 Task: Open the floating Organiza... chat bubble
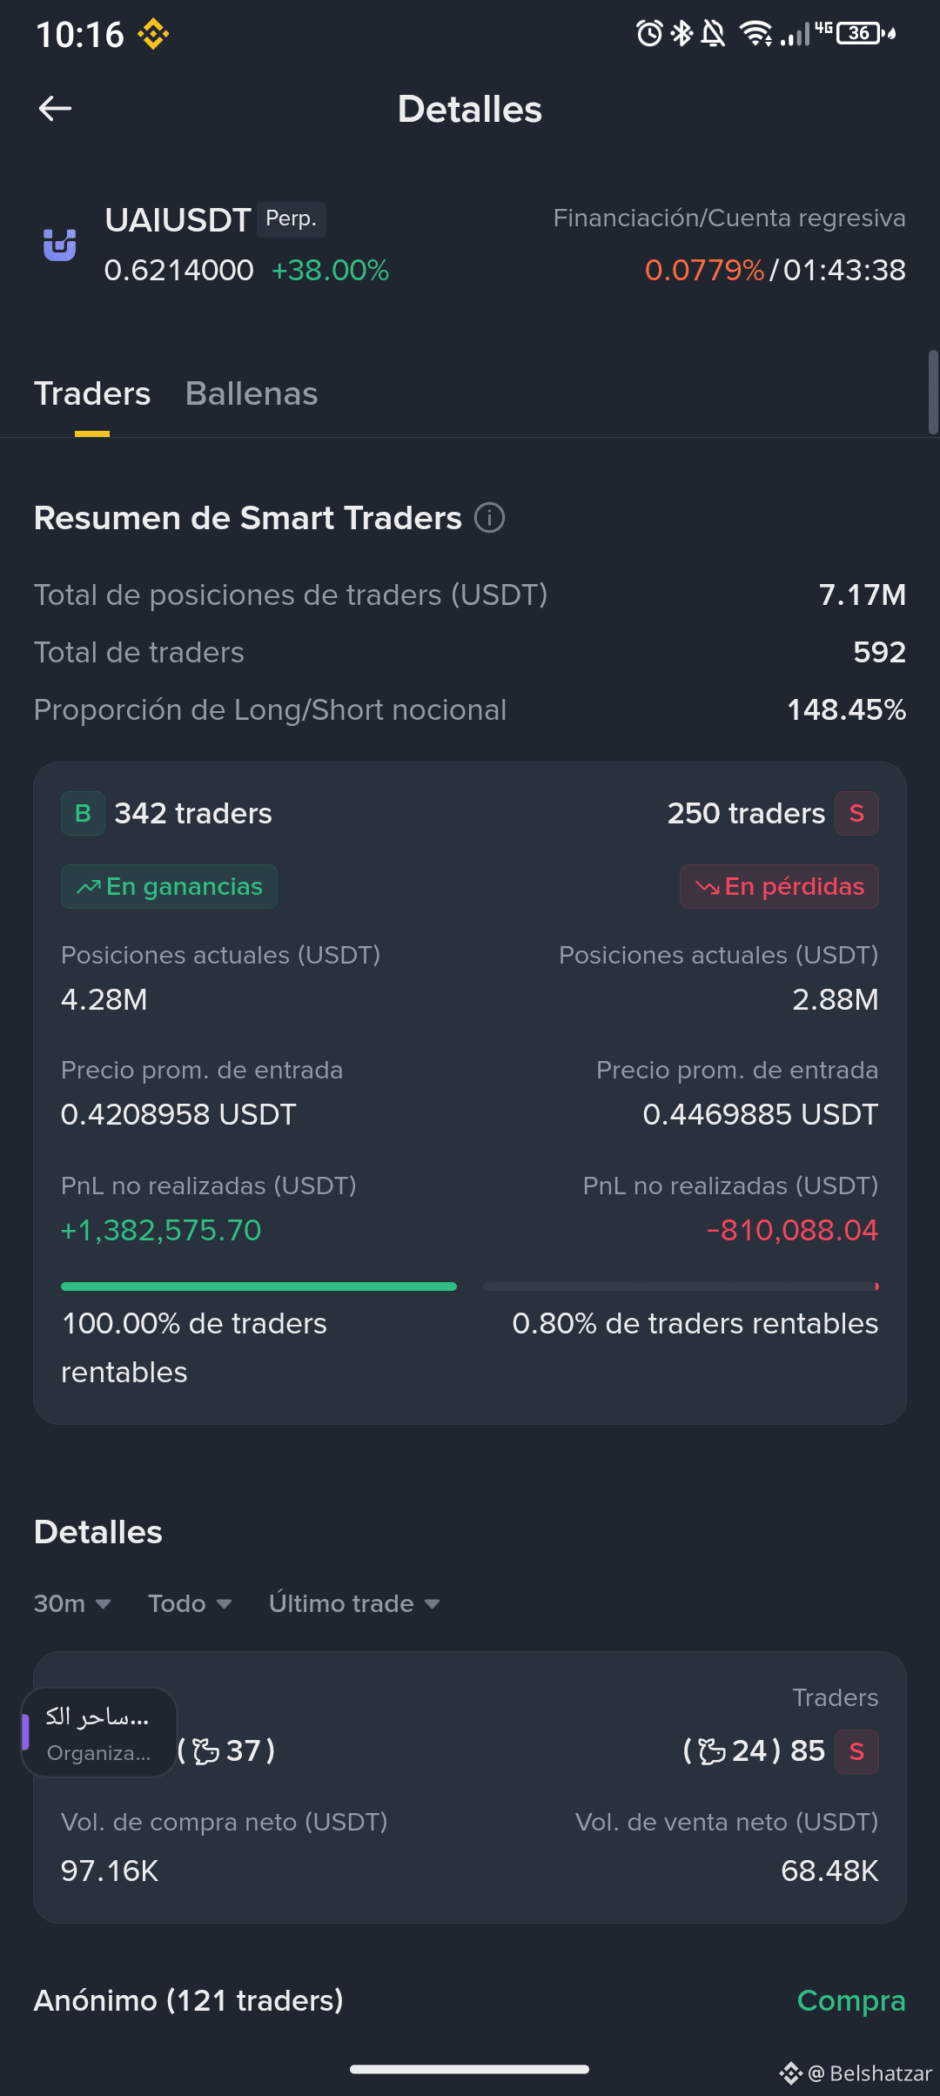click(x=98, y=1732)
